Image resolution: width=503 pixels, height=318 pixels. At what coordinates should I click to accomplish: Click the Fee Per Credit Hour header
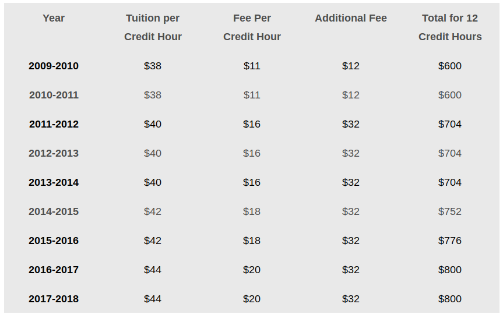252,27
